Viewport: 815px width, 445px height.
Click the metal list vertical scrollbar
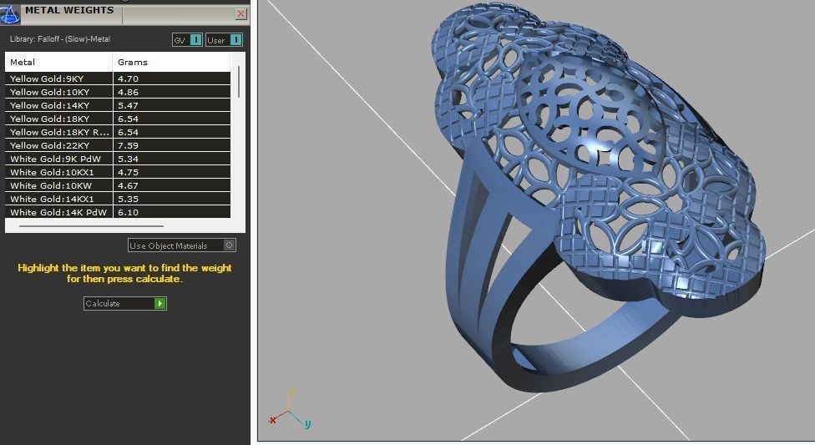239,82
